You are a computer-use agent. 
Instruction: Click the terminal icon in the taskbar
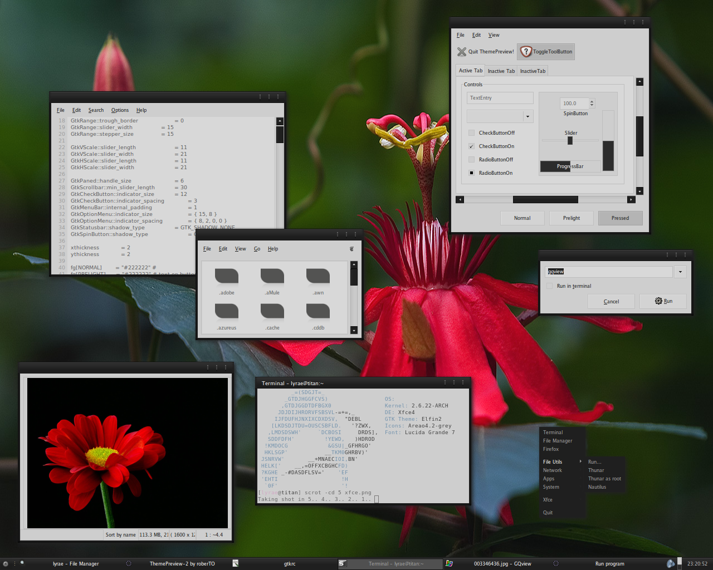(343, 563)
